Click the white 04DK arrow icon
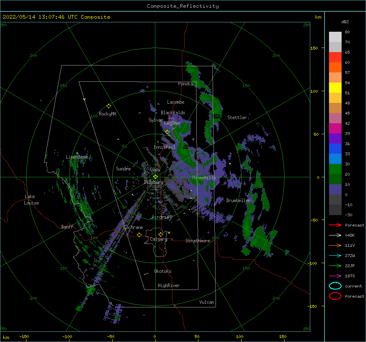 coord(335,235)
